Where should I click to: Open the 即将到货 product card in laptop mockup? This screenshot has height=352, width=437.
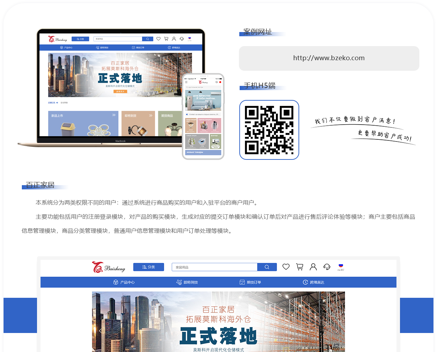[x=138, y=124]
